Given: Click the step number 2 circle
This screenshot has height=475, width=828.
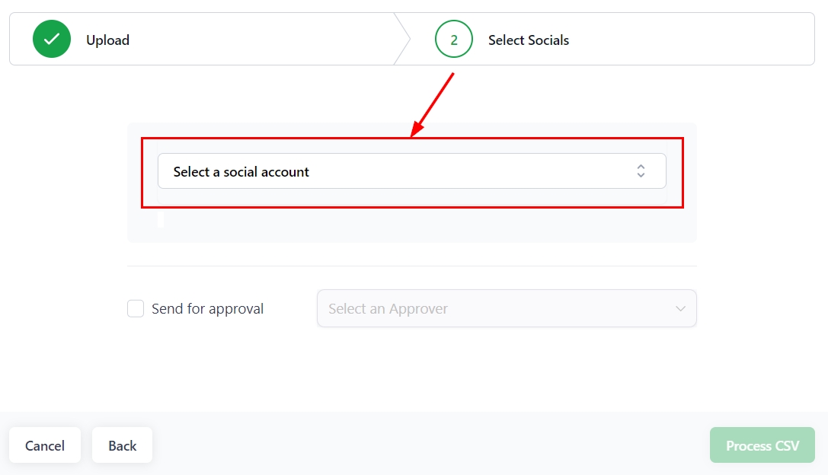Looking at the screenshot, I should (x=454, y=40).
